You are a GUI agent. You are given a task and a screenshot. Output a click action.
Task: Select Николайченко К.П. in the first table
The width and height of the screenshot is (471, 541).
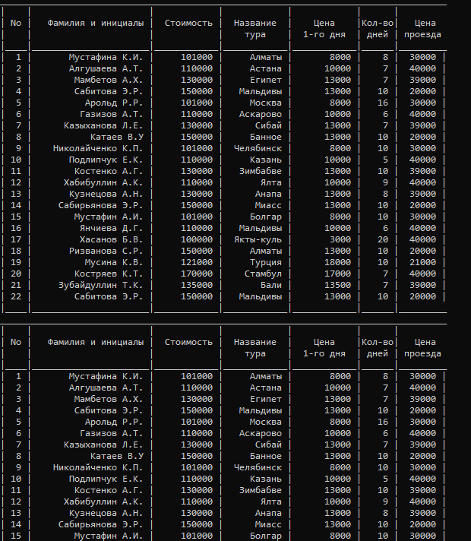(98, 148)
